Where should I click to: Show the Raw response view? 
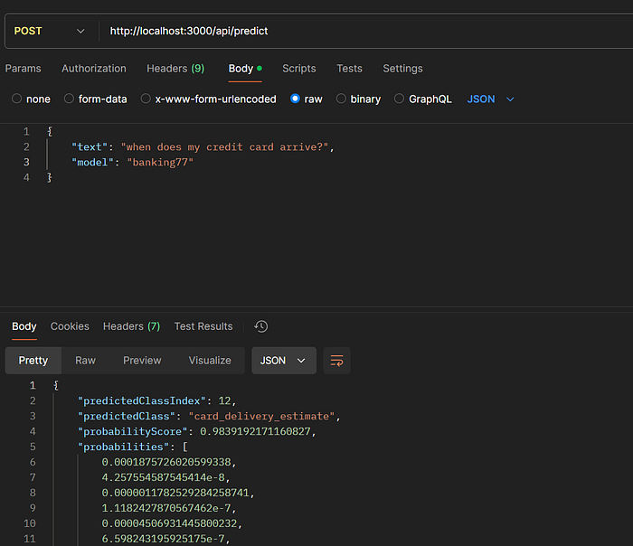coord(85,361)
